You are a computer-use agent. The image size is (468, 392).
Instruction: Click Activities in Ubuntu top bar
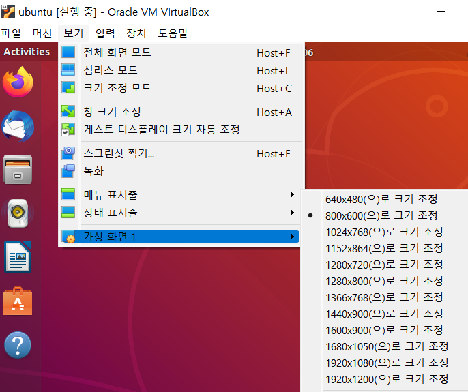[x=27, y=52]
